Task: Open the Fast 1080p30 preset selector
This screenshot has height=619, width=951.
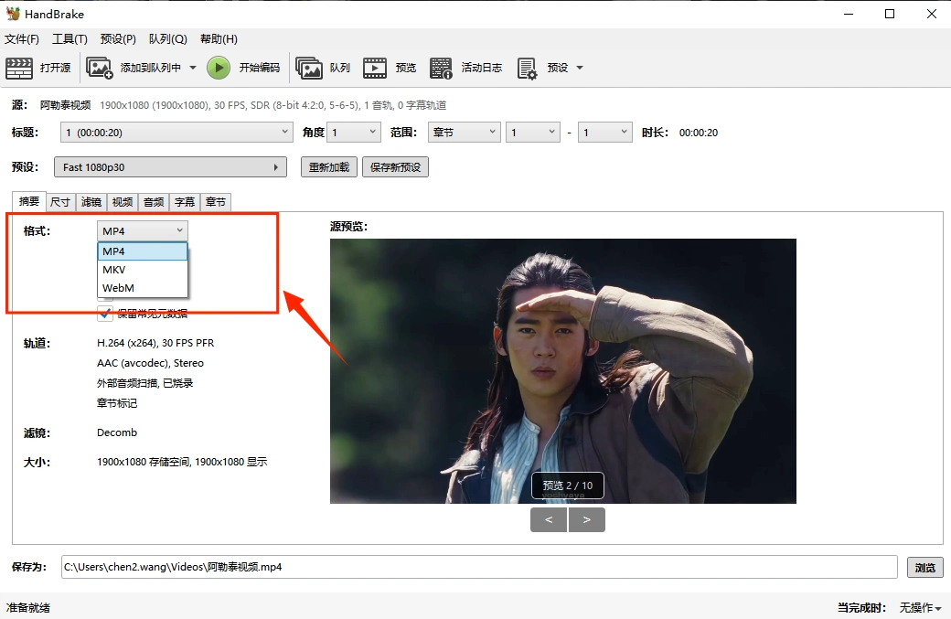Action: (170, 167)
